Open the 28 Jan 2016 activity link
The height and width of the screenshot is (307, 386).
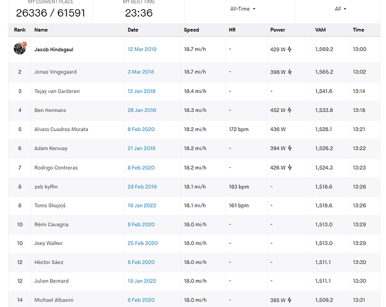142,110
